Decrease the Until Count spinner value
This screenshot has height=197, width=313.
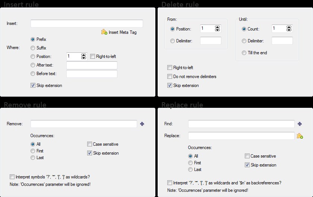coord(289,30)
